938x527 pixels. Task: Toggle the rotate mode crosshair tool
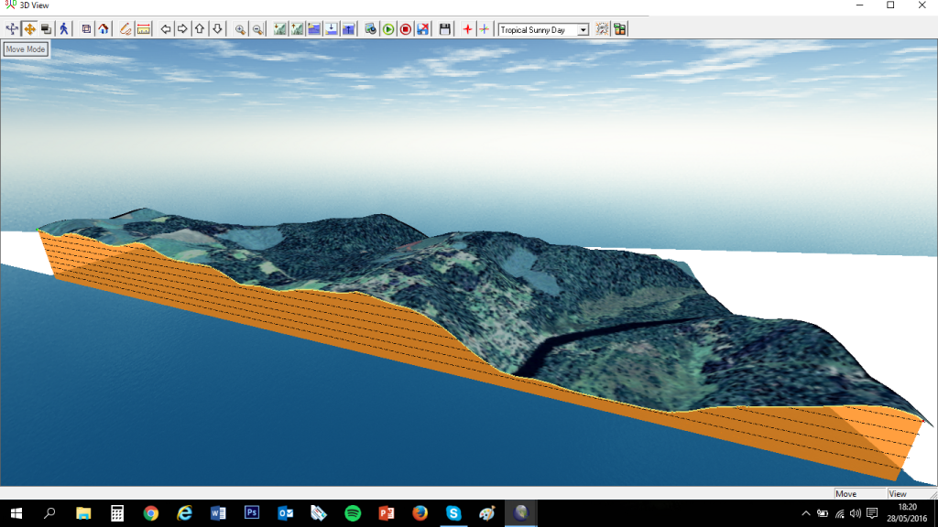tap(12, 29)
